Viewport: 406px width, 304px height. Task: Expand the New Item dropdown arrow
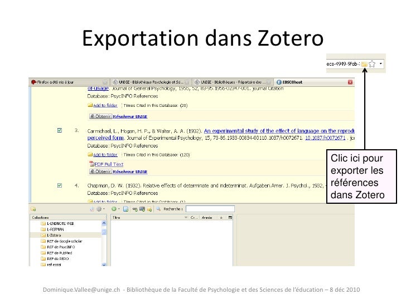[119, 209]
